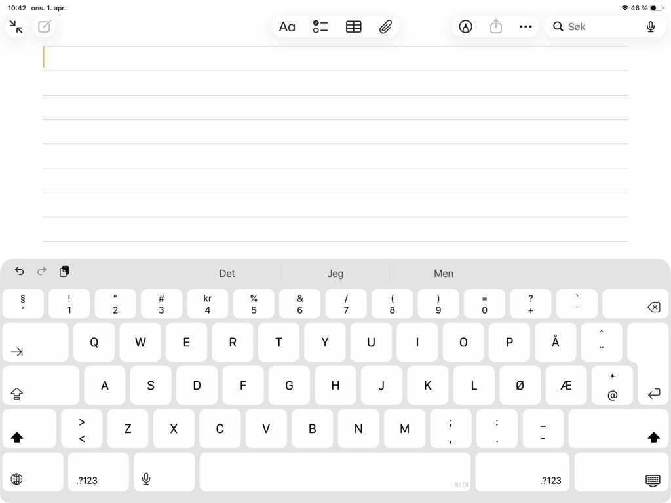Viewport: 671px width, 503px height.
Task: Choose the "Jeg" word suggestion
Action: [335, 274]
